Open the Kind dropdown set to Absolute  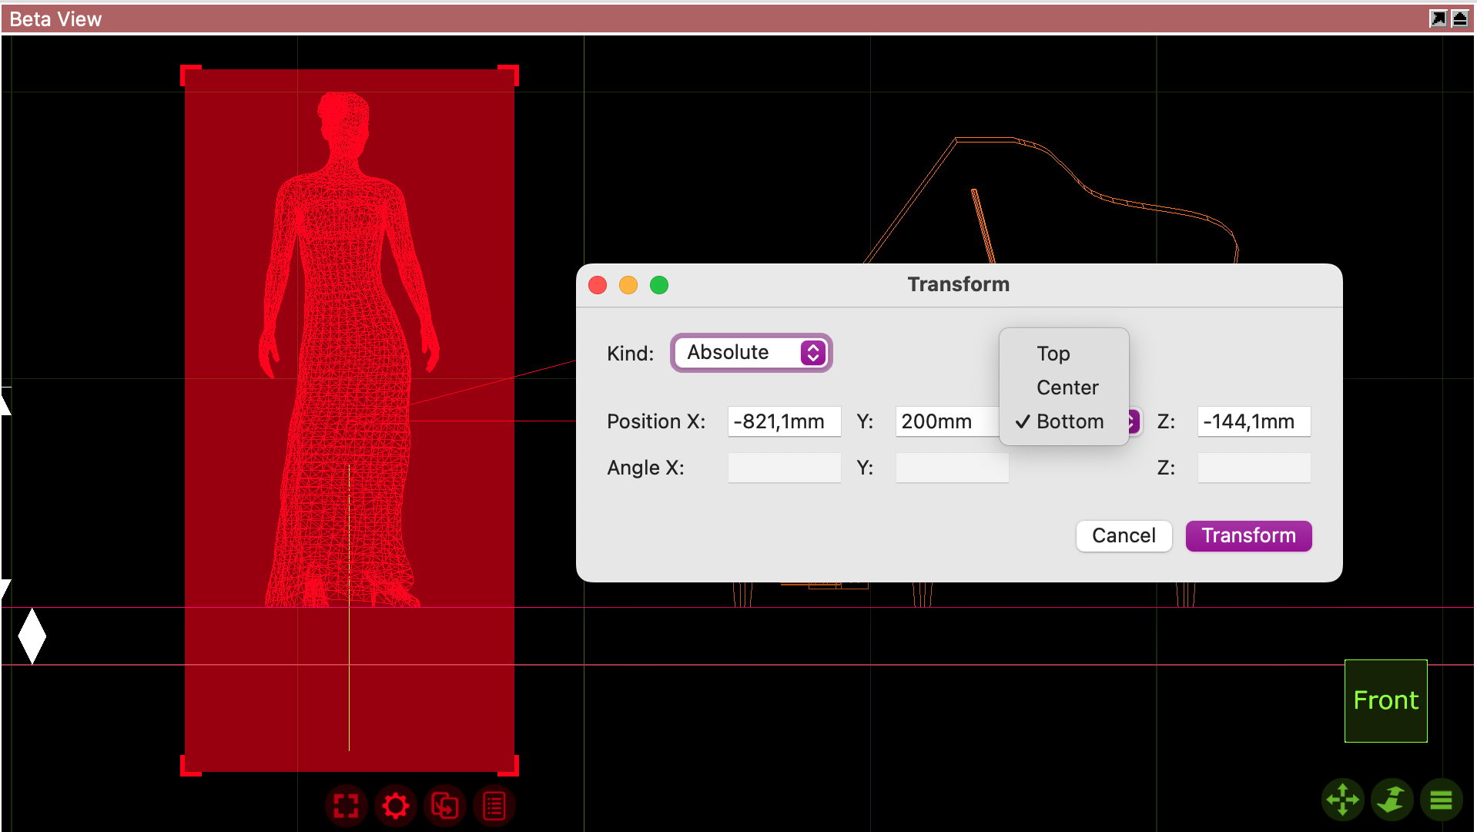click(751, 353)
